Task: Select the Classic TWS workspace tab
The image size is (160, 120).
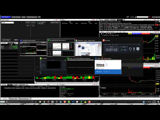Action: click(13, 99)
